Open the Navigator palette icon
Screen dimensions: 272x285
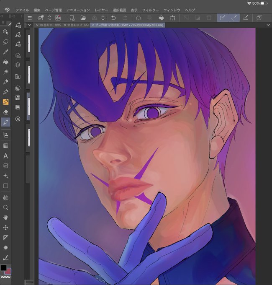pyautogui.click(x=18, y=119)
